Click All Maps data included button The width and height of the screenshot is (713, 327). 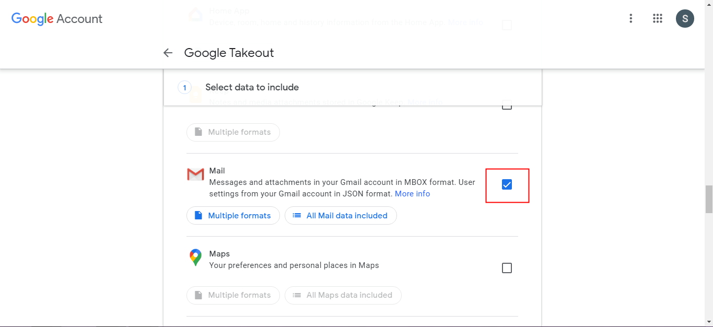click(x=343, y=295)
